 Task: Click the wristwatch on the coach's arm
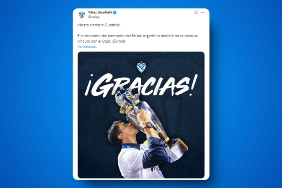pyautogui.click(x=149, y=124)
